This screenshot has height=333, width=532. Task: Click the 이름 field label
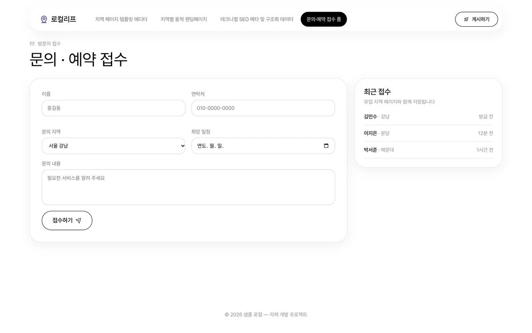pyautogui.click(x=46, y=94)
